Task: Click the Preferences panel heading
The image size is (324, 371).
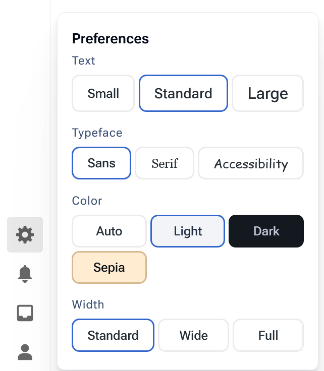Action: (x=111, y=38)
